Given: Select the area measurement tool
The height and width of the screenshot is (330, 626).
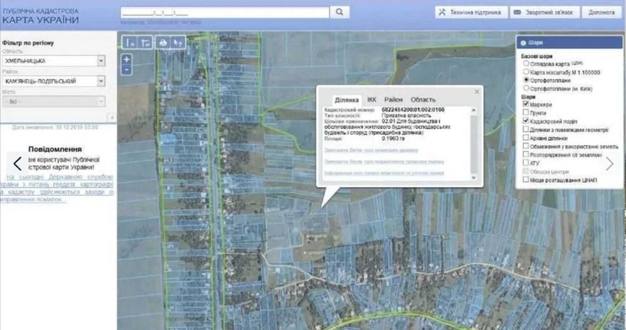Looking at the screenshot, I should pyautogui.click(x=146, y=43).
